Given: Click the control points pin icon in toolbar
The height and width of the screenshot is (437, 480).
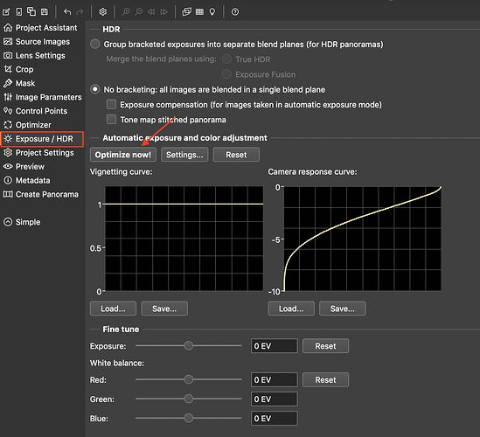Looking at the screenshot, I should click(x=212, y=12).
